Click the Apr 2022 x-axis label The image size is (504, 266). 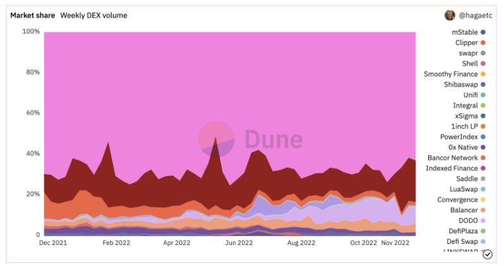(177, 243)
